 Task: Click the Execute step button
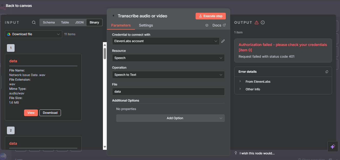[210, 16]
